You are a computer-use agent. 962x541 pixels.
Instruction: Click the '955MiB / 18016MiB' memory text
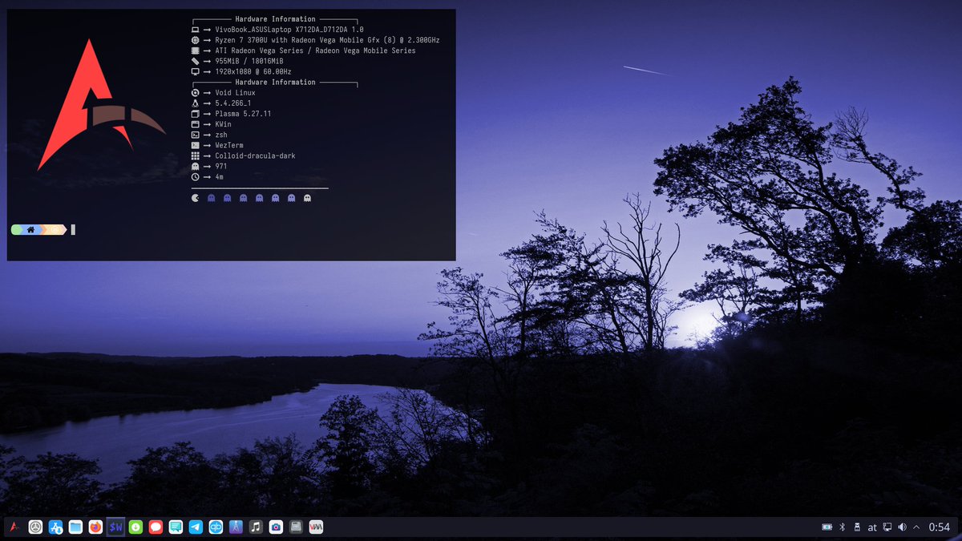point(249,61)
